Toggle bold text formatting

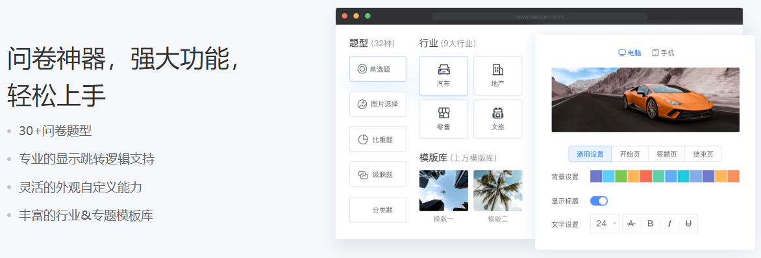click(651, 224)
